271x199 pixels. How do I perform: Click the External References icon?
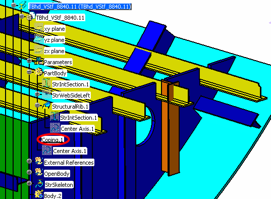point(39,161)
